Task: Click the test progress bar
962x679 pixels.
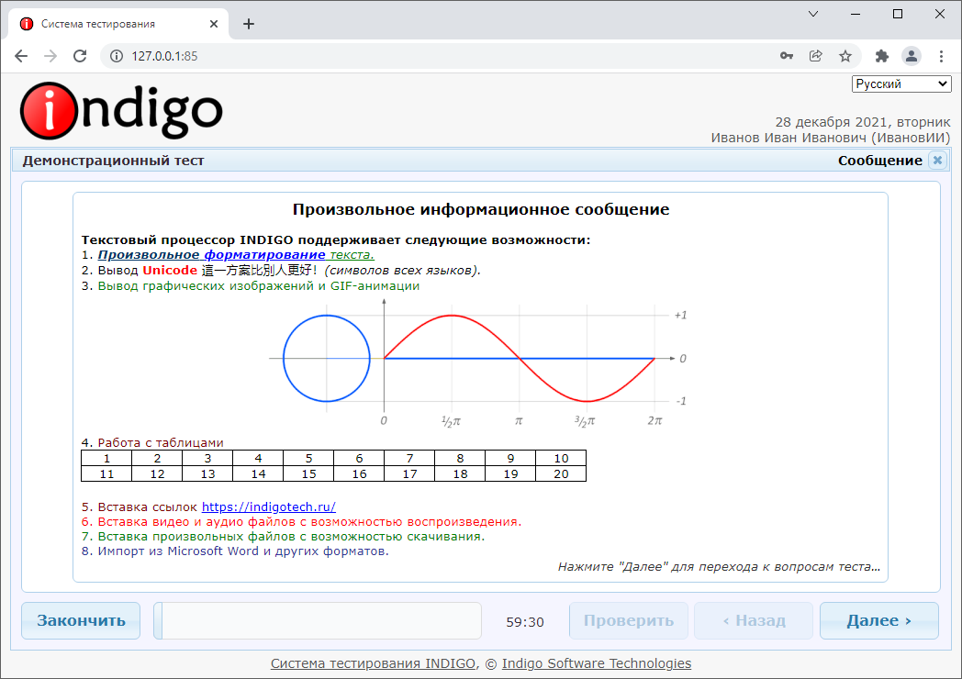Action: pos(318,620)
